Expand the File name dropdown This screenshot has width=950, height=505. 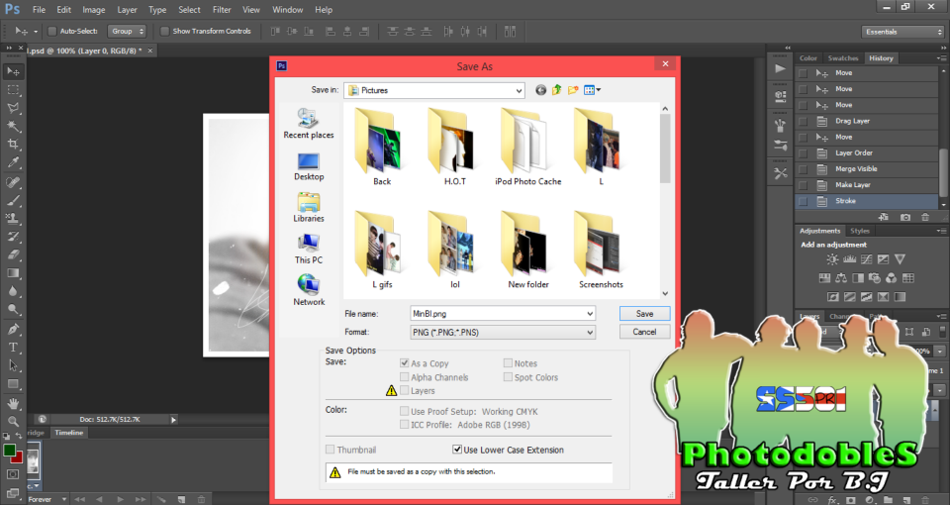point(590,314)
